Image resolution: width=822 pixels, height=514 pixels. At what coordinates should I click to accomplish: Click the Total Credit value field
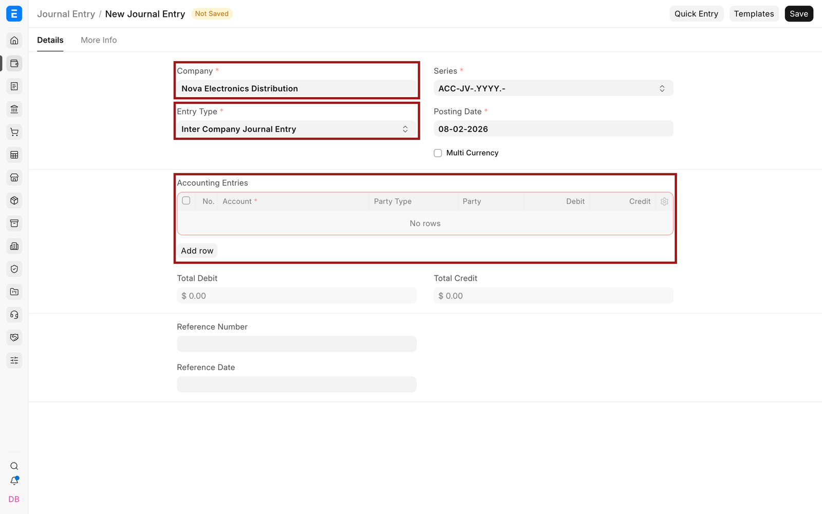point(553,296)
